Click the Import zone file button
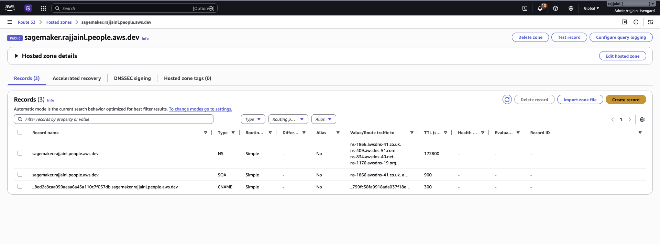The image size is (660, 244). click(580, 100)
